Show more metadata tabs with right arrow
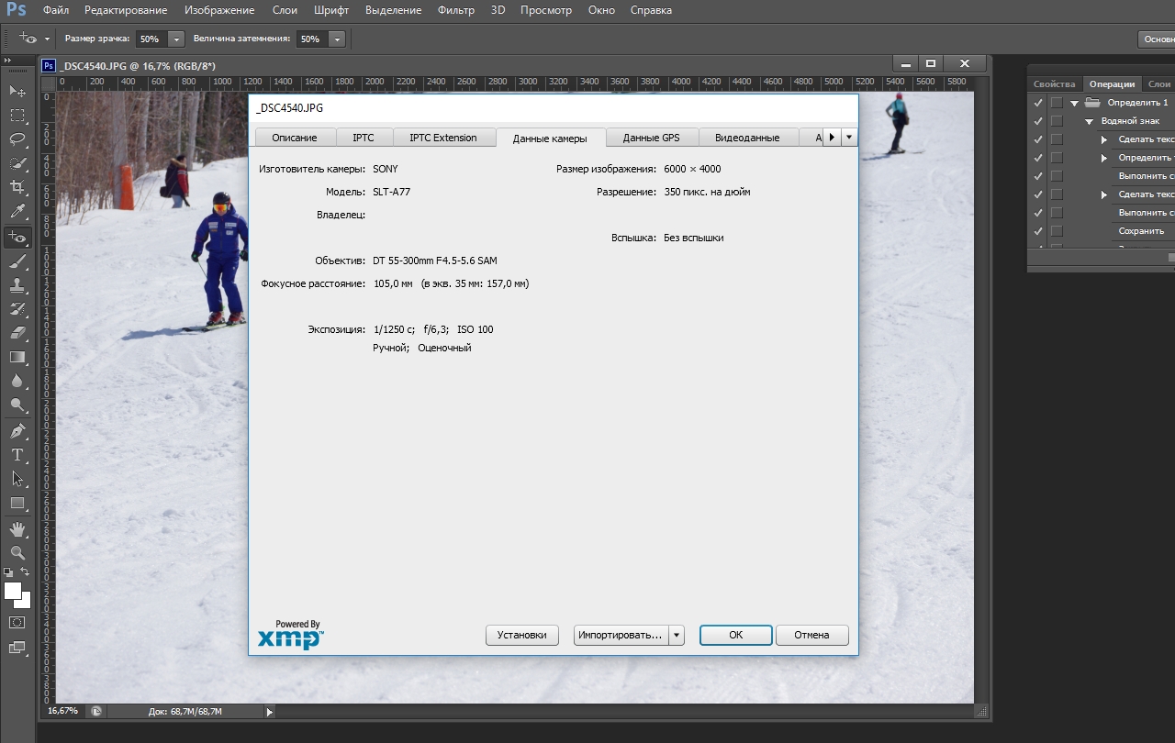 pyautogui.click(x=832, y=138)
